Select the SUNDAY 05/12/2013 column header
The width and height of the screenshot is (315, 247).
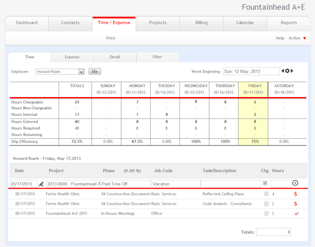[x=107, y=89]
